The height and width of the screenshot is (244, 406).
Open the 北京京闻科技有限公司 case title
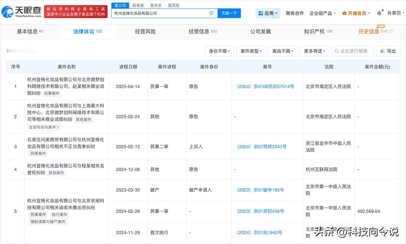(66, 204)
